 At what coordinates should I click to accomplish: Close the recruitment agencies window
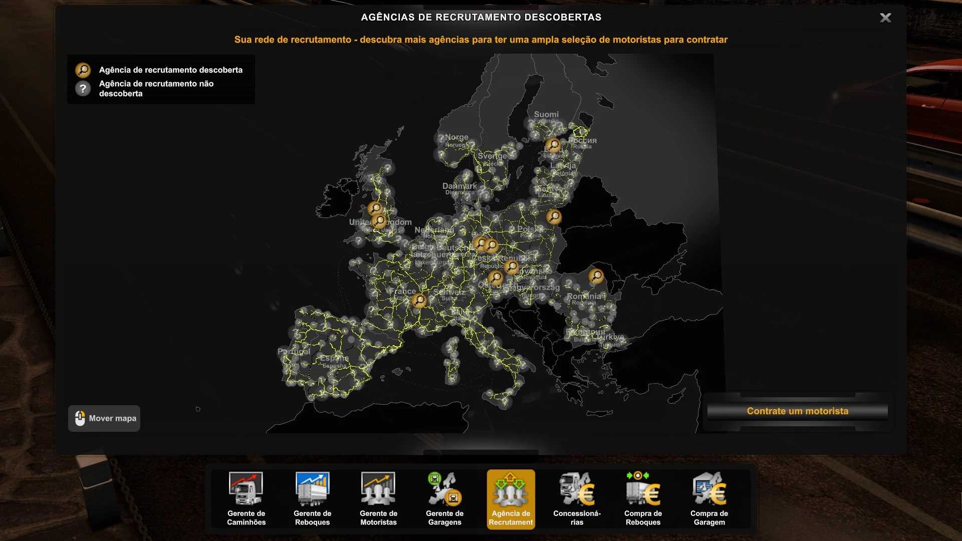pyautogui.click(x=885, y=18)
